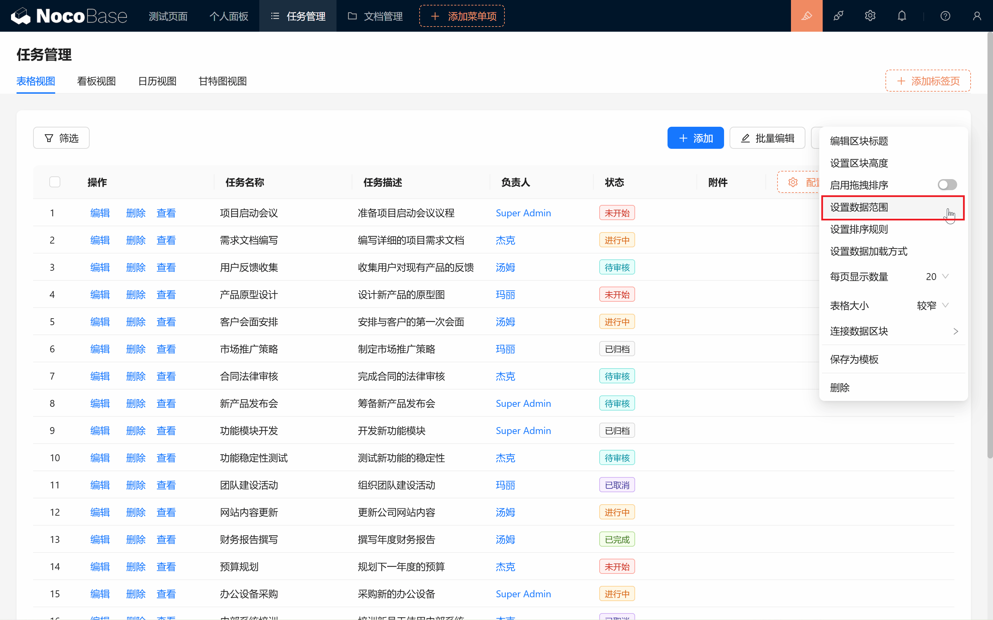The height and width of the screenshot is (620, 993).
Task: Click the 添加菜单项 button
Action: pyautogui.click(x=462, y=16)
